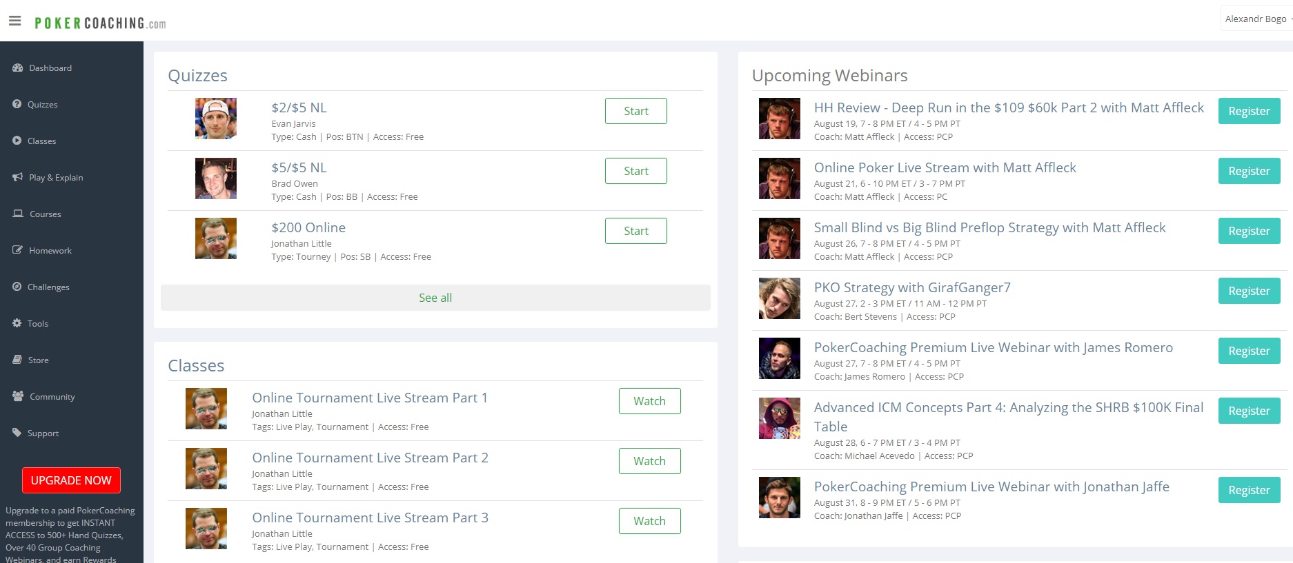Register for HH Review Deep Run webinar
Image resolution: width=1293 pixels, height=563 pixels.
pyautogui.click(x=1249, y=111)
